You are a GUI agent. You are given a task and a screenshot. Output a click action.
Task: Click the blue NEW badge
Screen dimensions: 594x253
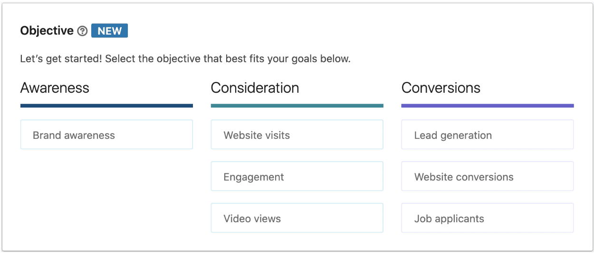[x=109, y=31]
